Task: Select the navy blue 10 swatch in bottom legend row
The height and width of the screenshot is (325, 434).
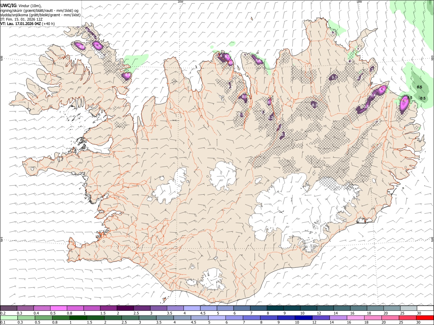Action: 303,318
